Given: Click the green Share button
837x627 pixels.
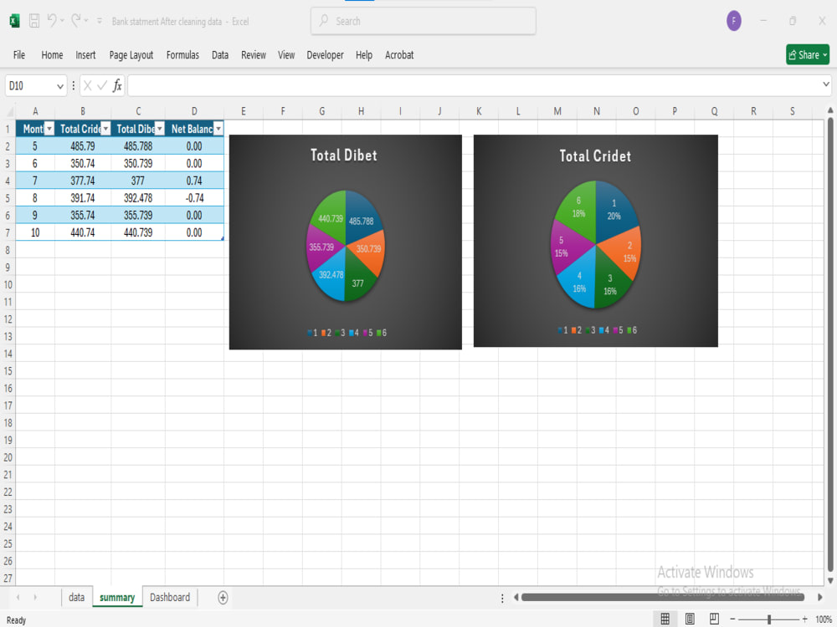Looking at the screenshot, I should tap(808, 54).
